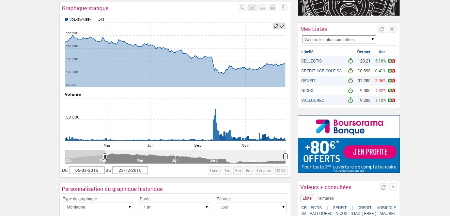
Task: Click the green A buy icon for NICOX
Action: pos(390,91)
